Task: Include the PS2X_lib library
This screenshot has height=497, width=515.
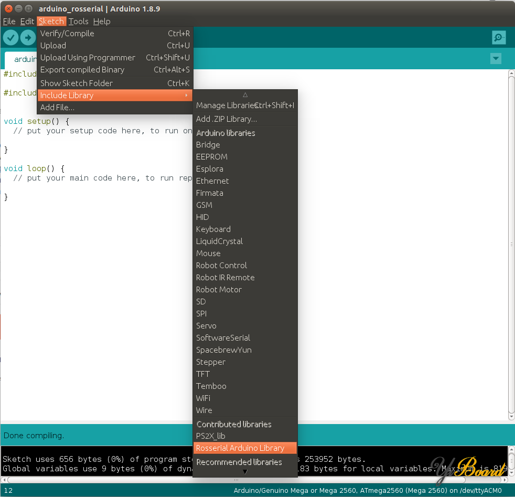Action: pyautogui.click(x=245, y=436)
